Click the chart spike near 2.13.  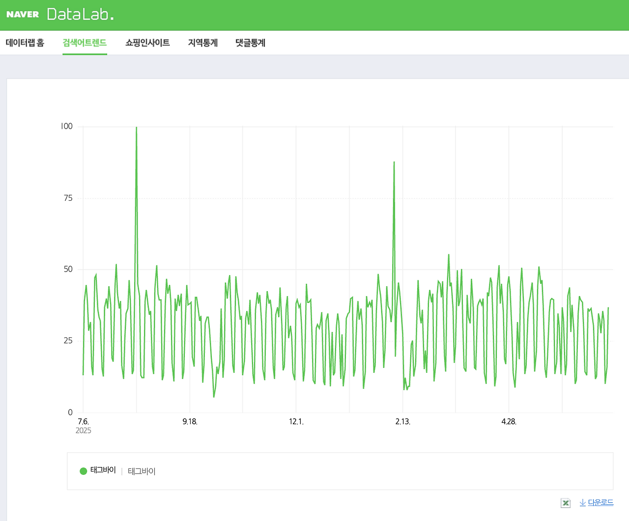(x=394, y=162)
